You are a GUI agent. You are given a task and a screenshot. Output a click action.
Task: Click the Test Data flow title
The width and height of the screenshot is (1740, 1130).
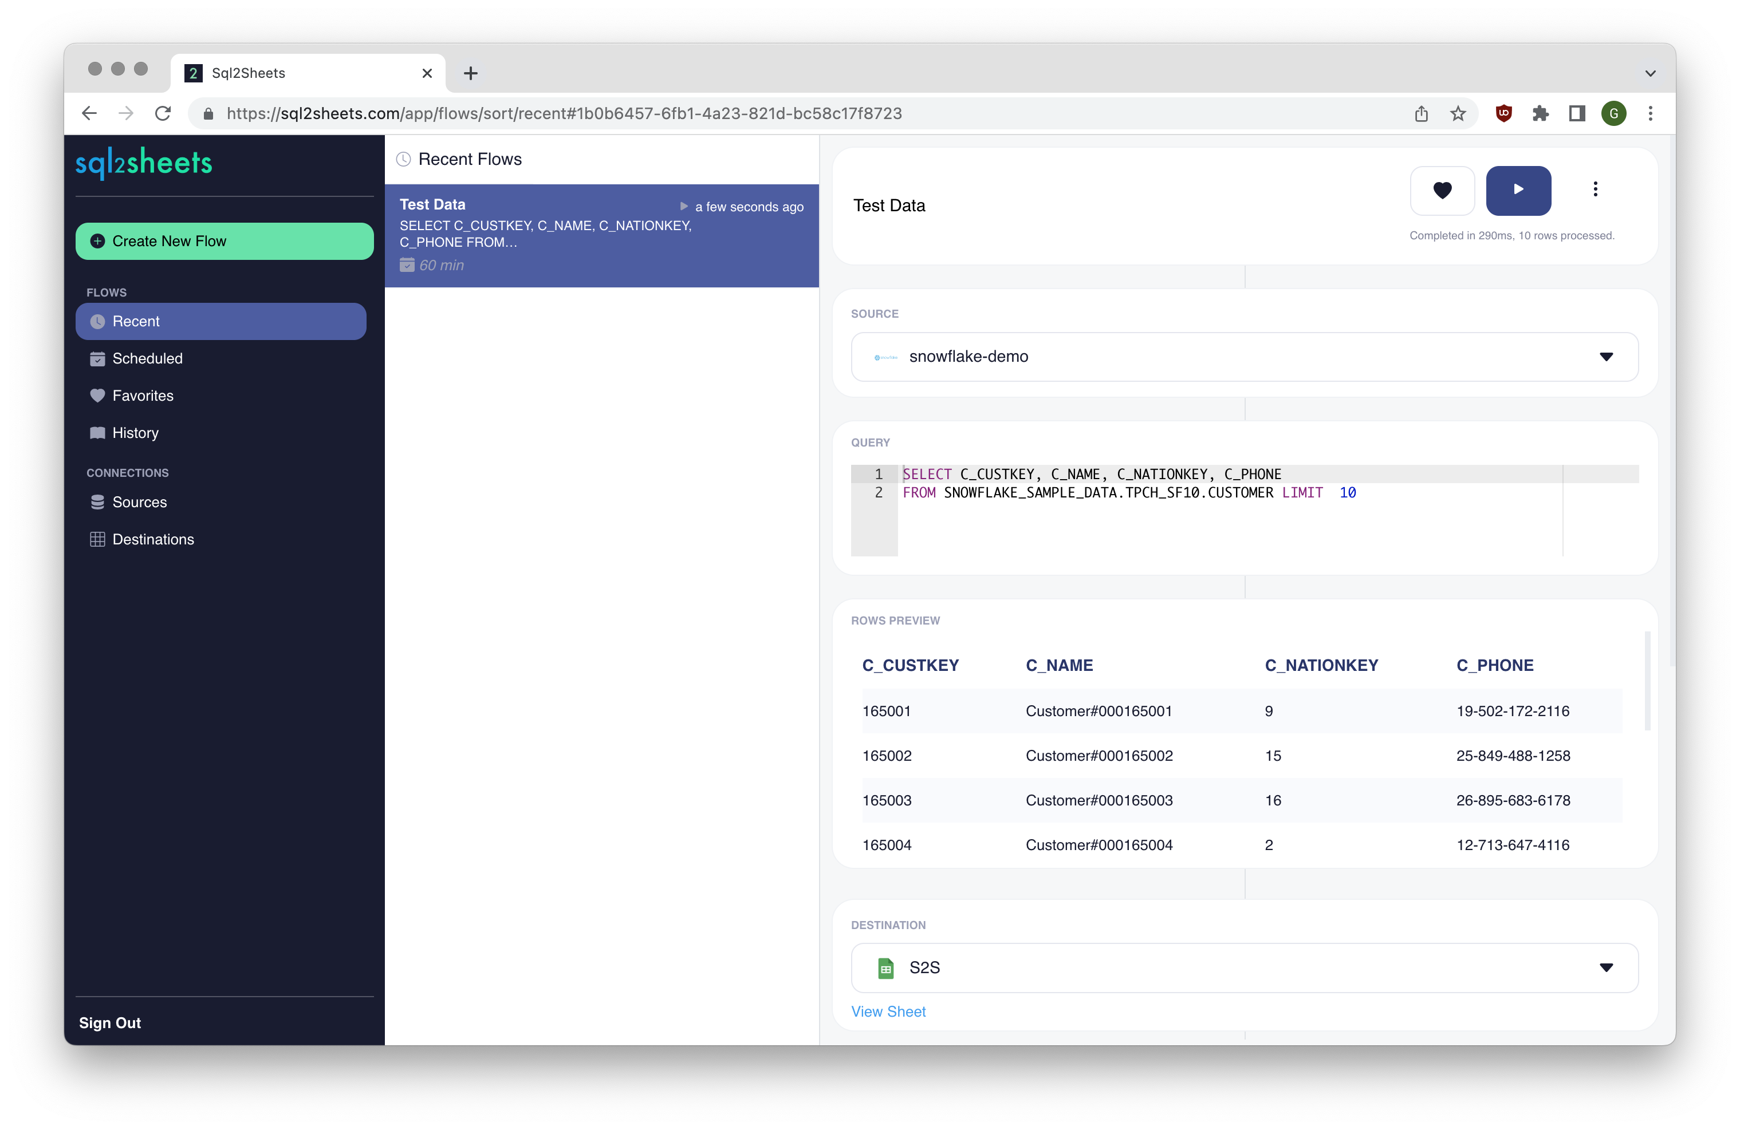889,206
